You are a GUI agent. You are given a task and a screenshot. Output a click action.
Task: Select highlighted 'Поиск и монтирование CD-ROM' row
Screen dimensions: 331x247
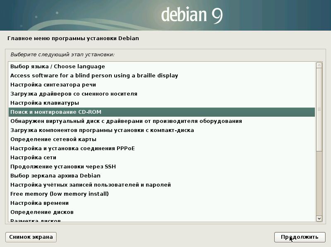[162, 112]
